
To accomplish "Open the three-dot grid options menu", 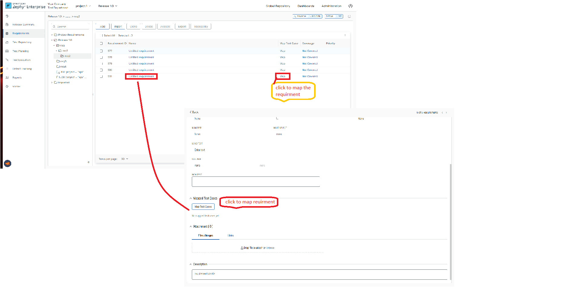I will pos(345,35).
